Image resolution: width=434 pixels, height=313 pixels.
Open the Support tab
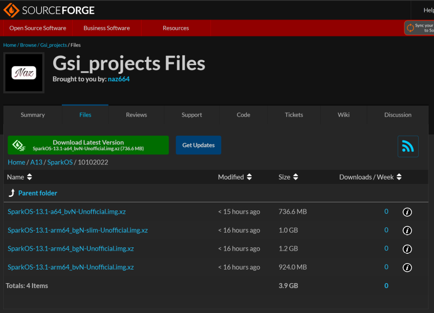coord(192,114)
